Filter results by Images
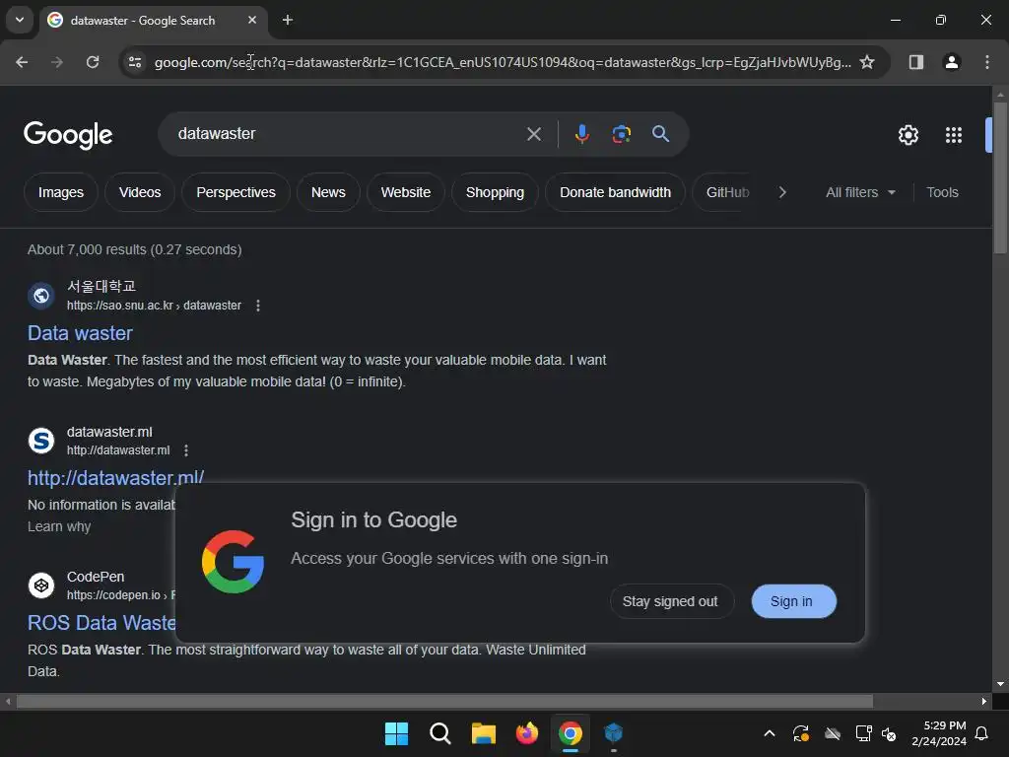The height and width of the screenshot is (757, 1009). pyautogui.click(x=61, y=192)
